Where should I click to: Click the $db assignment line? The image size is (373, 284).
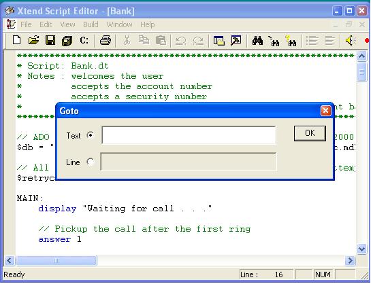coord(35,147)
